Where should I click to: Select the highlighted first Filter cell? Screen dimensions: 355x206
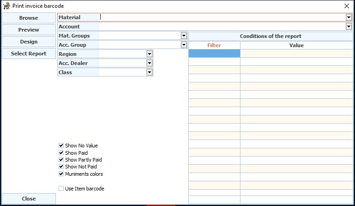[214, 54]
